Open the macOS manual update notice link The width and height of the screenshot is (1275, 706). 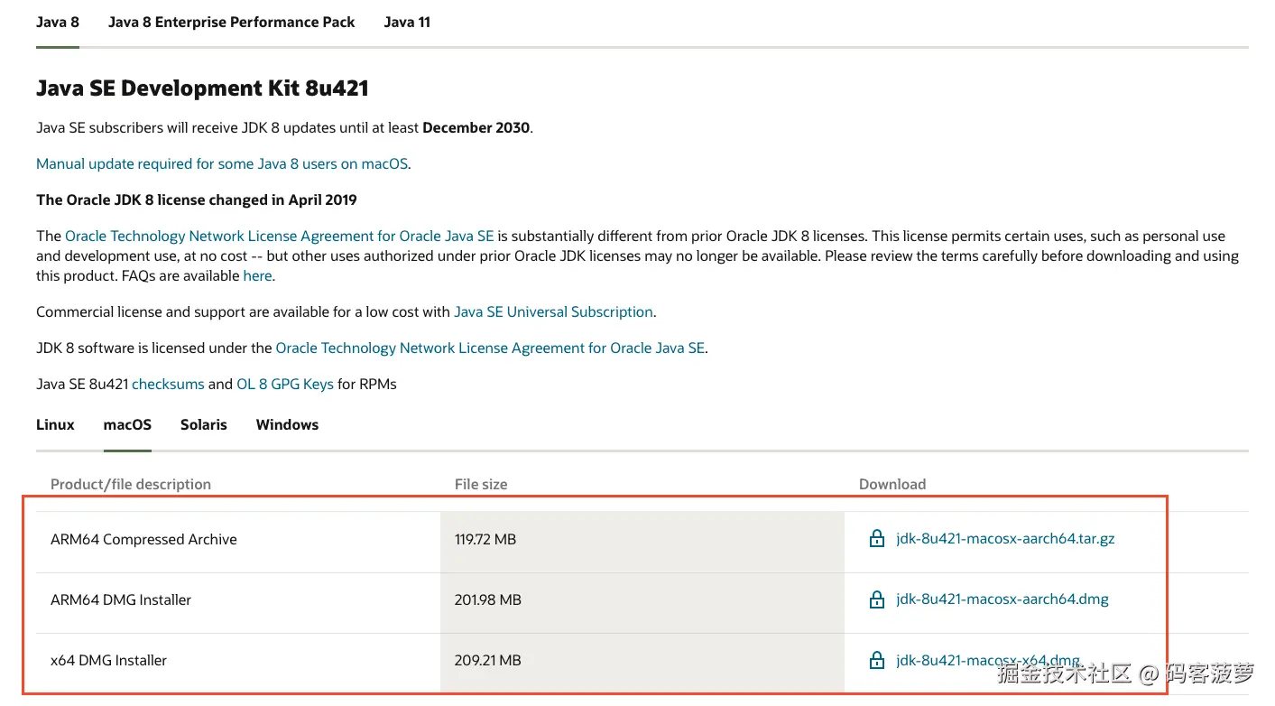coord(222,163)
